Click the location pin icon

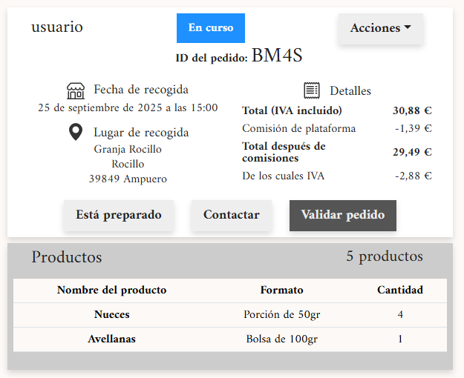76,132
